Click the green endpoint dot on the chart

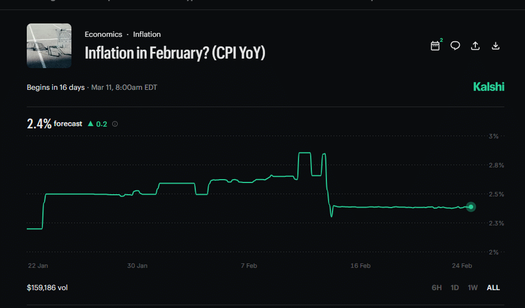tap(471, 207)
